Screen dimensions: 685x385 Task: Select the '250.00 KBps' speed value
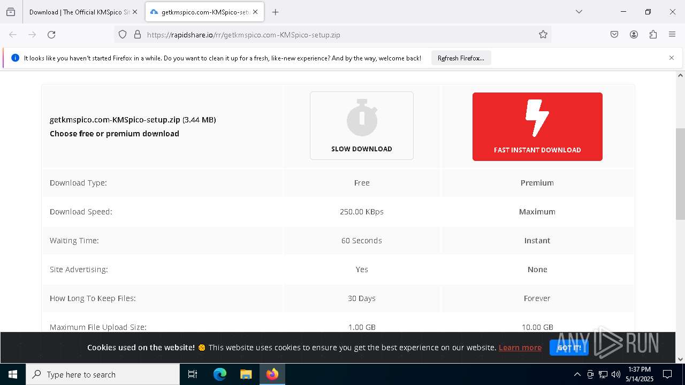tap(362, 212)
